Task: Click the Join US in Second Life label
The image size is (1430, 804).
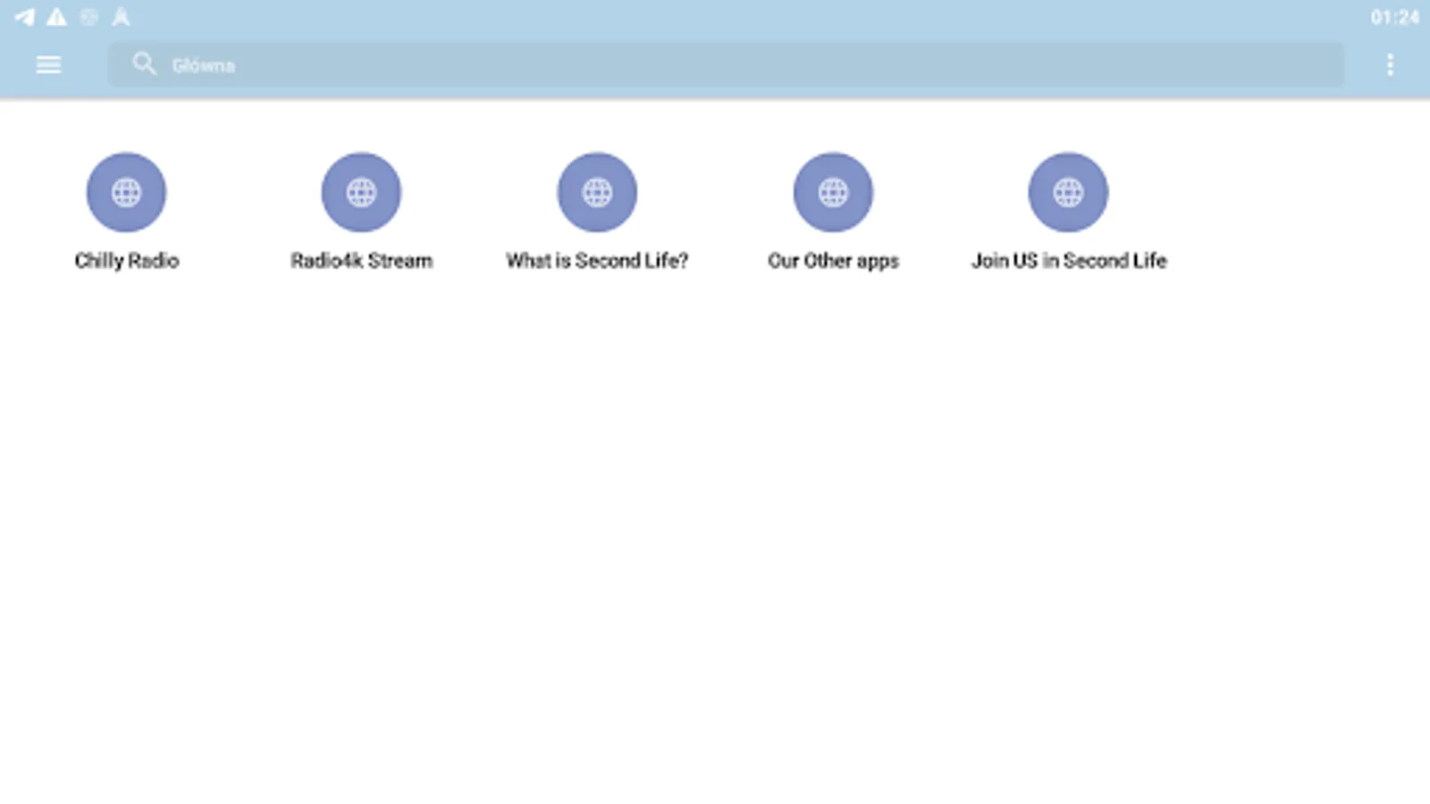Action: coord(1069,261)
